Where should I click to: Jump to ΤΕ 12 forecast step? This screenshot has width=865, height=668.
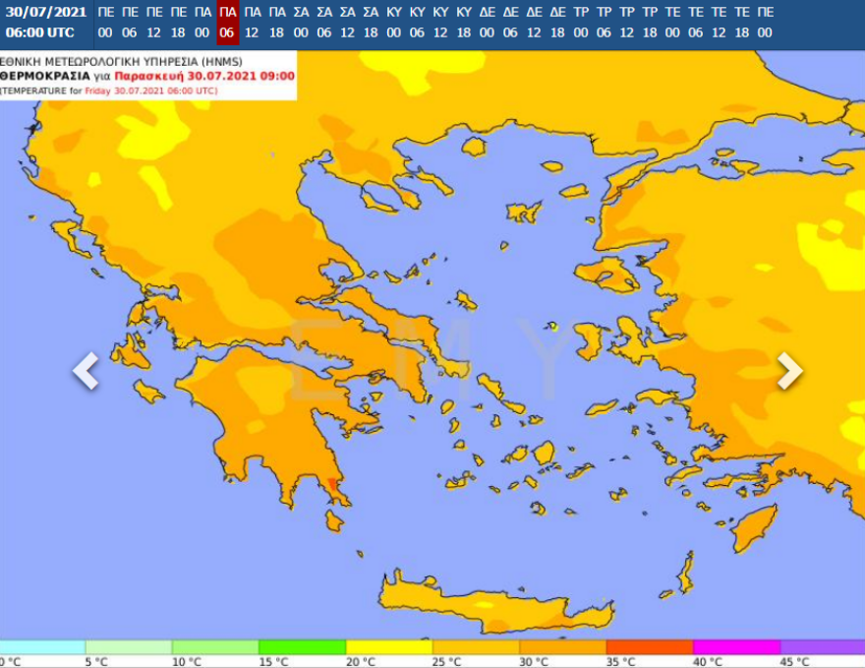coord(720,22)
